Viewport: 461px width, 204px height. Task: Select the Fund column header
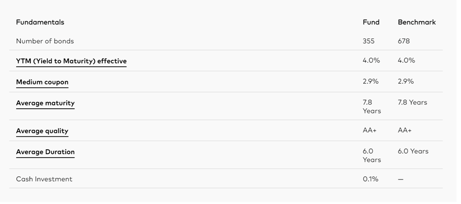(371, 22)
